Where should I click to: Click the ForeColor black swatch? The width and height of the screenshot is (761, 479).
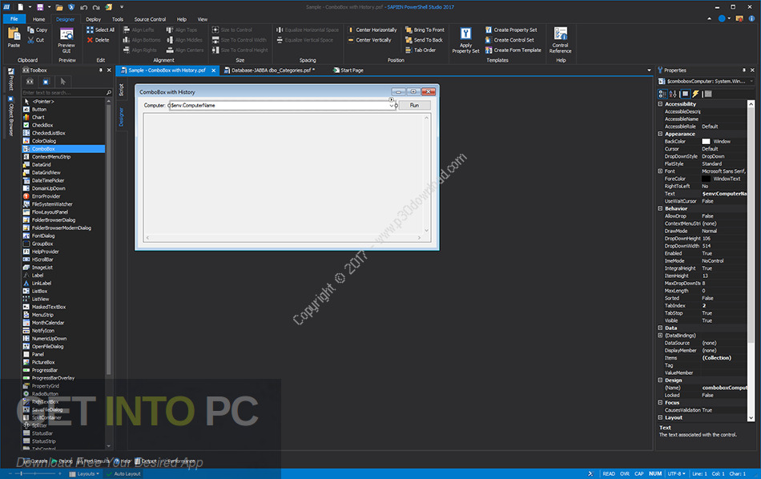[707, 179]
